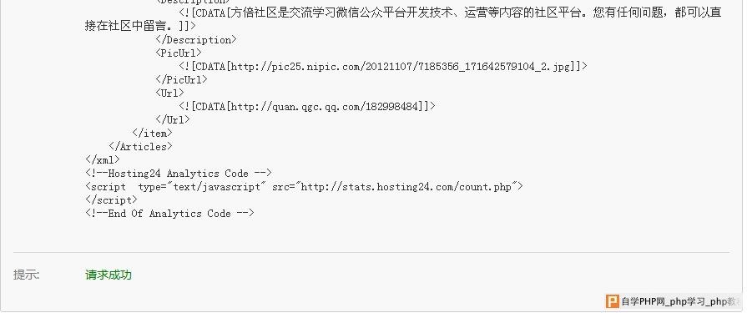Image resolution: width=747 pixels, height=313 pixels.
Task: Click the opening <PicUrl> tag
Action: pyautogui.click(x=179, y=53)
